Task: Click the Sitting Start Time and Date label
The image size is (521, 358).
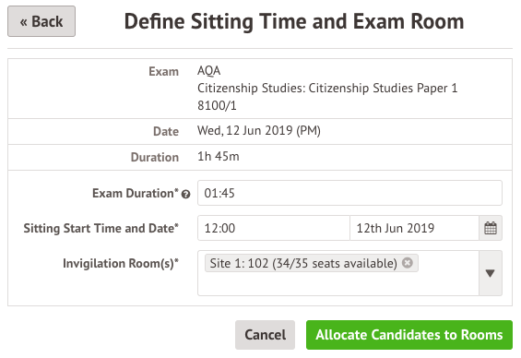Action: [101, 228]
